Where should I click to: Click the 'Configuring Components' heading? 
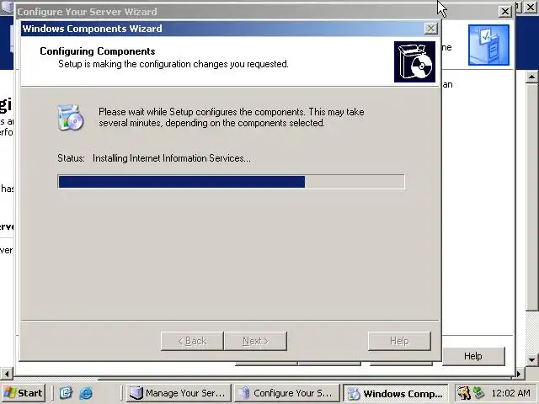coord(98,51)
